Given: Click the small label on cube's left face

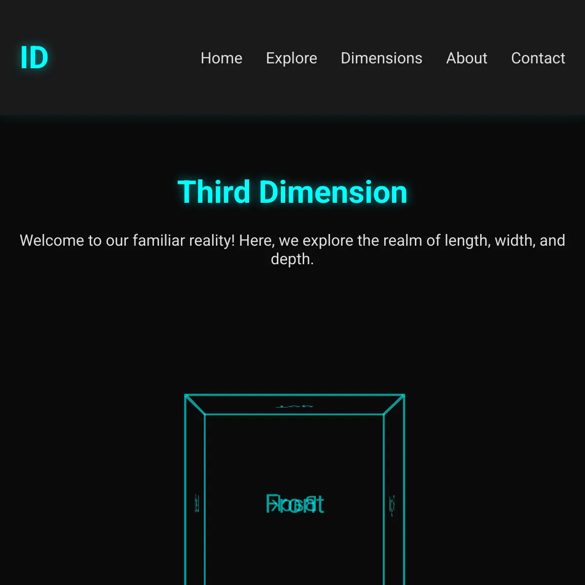Looking at the screenshot, I should pyautogui.click(x=197, y=503).
